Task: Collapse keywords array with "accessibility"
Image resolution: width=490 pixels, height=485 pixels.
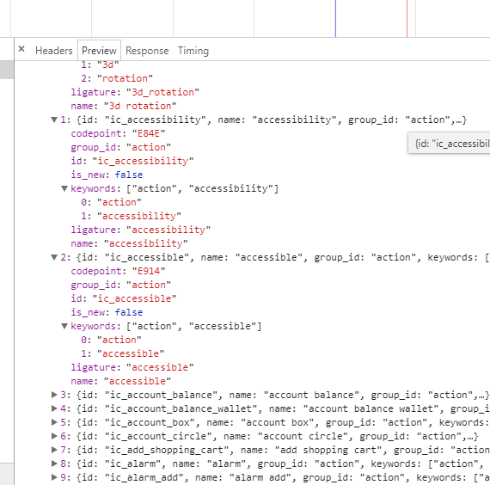Action: click(64, 188)
